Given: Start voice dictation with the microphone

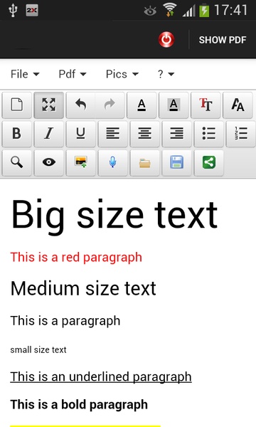Looking at the screenshot, I should click(112, 162).
